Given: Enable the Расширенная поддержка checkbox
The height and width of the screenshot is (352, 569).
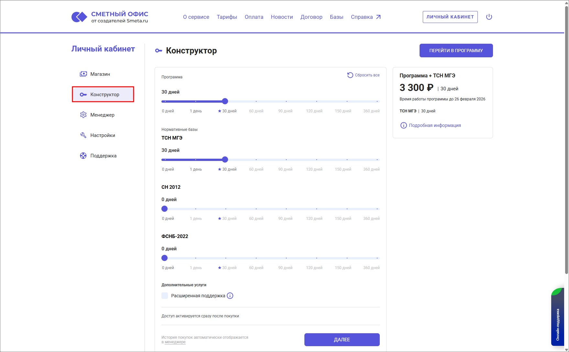Looking at the screenshot, I should [165, 296].
